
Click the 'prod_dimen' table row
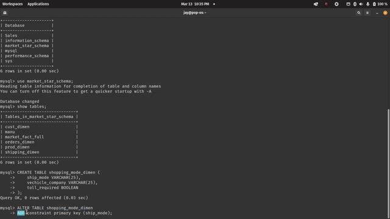(17, 147)
